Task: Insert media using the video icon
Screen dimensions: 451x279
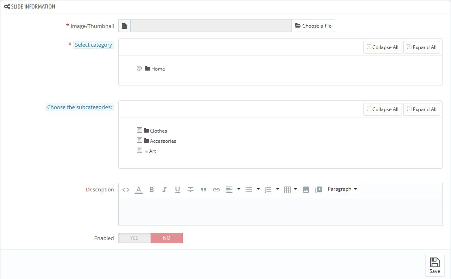Action: pos(319,190)
